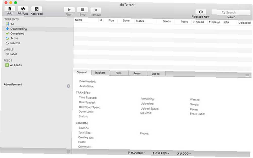Start the torrent with the play button
This screenshot has width=253, height=158.
(x=69, y=10)
